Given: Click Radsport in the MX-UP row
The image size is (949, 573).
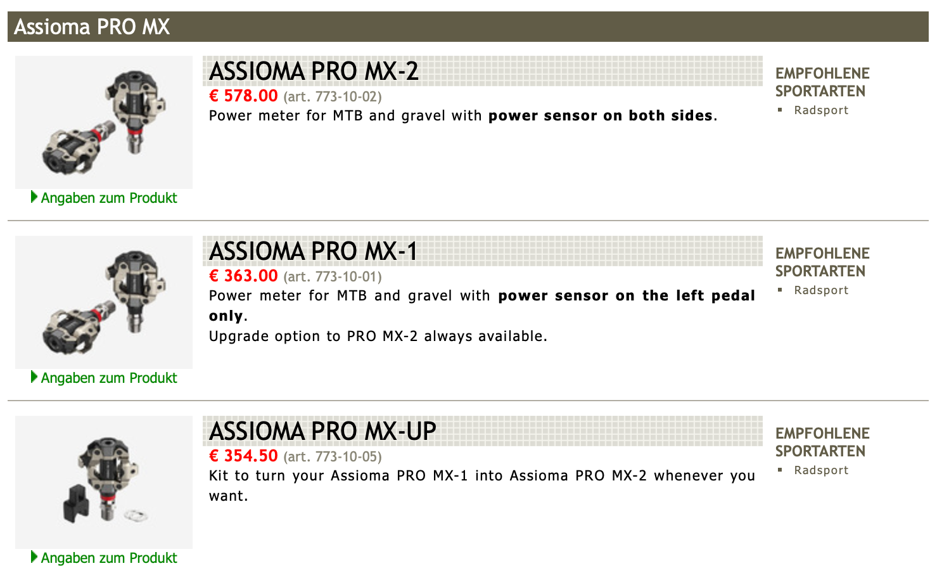Looking at the screenshot, I should pyautogui.click(x=821, y=470).
